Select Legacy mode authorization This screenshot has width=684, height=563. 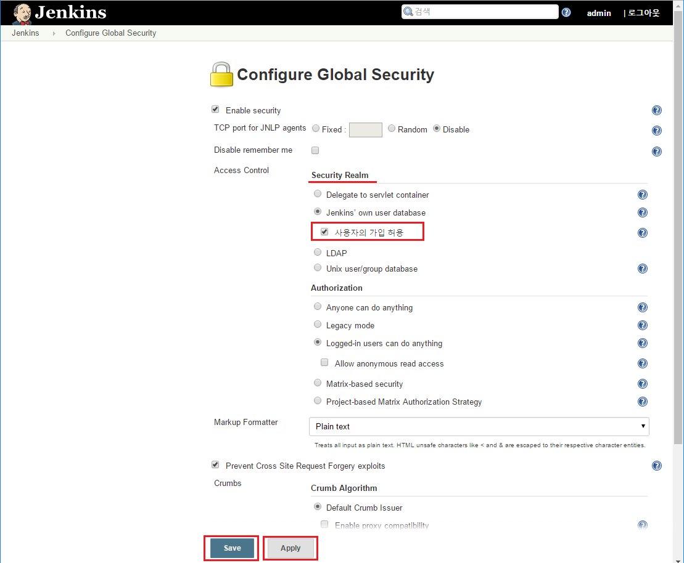tap(318, 324)
